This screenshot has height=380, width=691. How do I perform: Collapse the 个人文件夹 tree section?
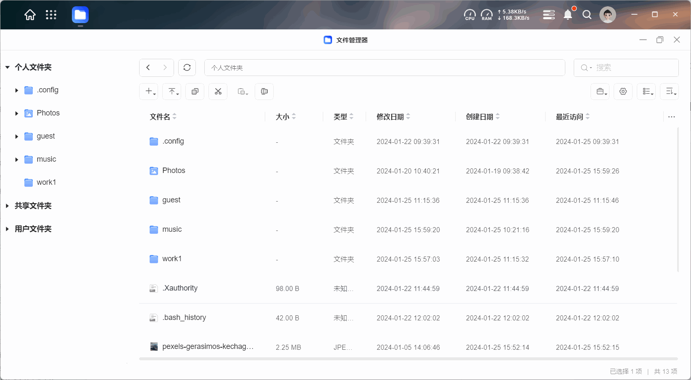[8, 67]
